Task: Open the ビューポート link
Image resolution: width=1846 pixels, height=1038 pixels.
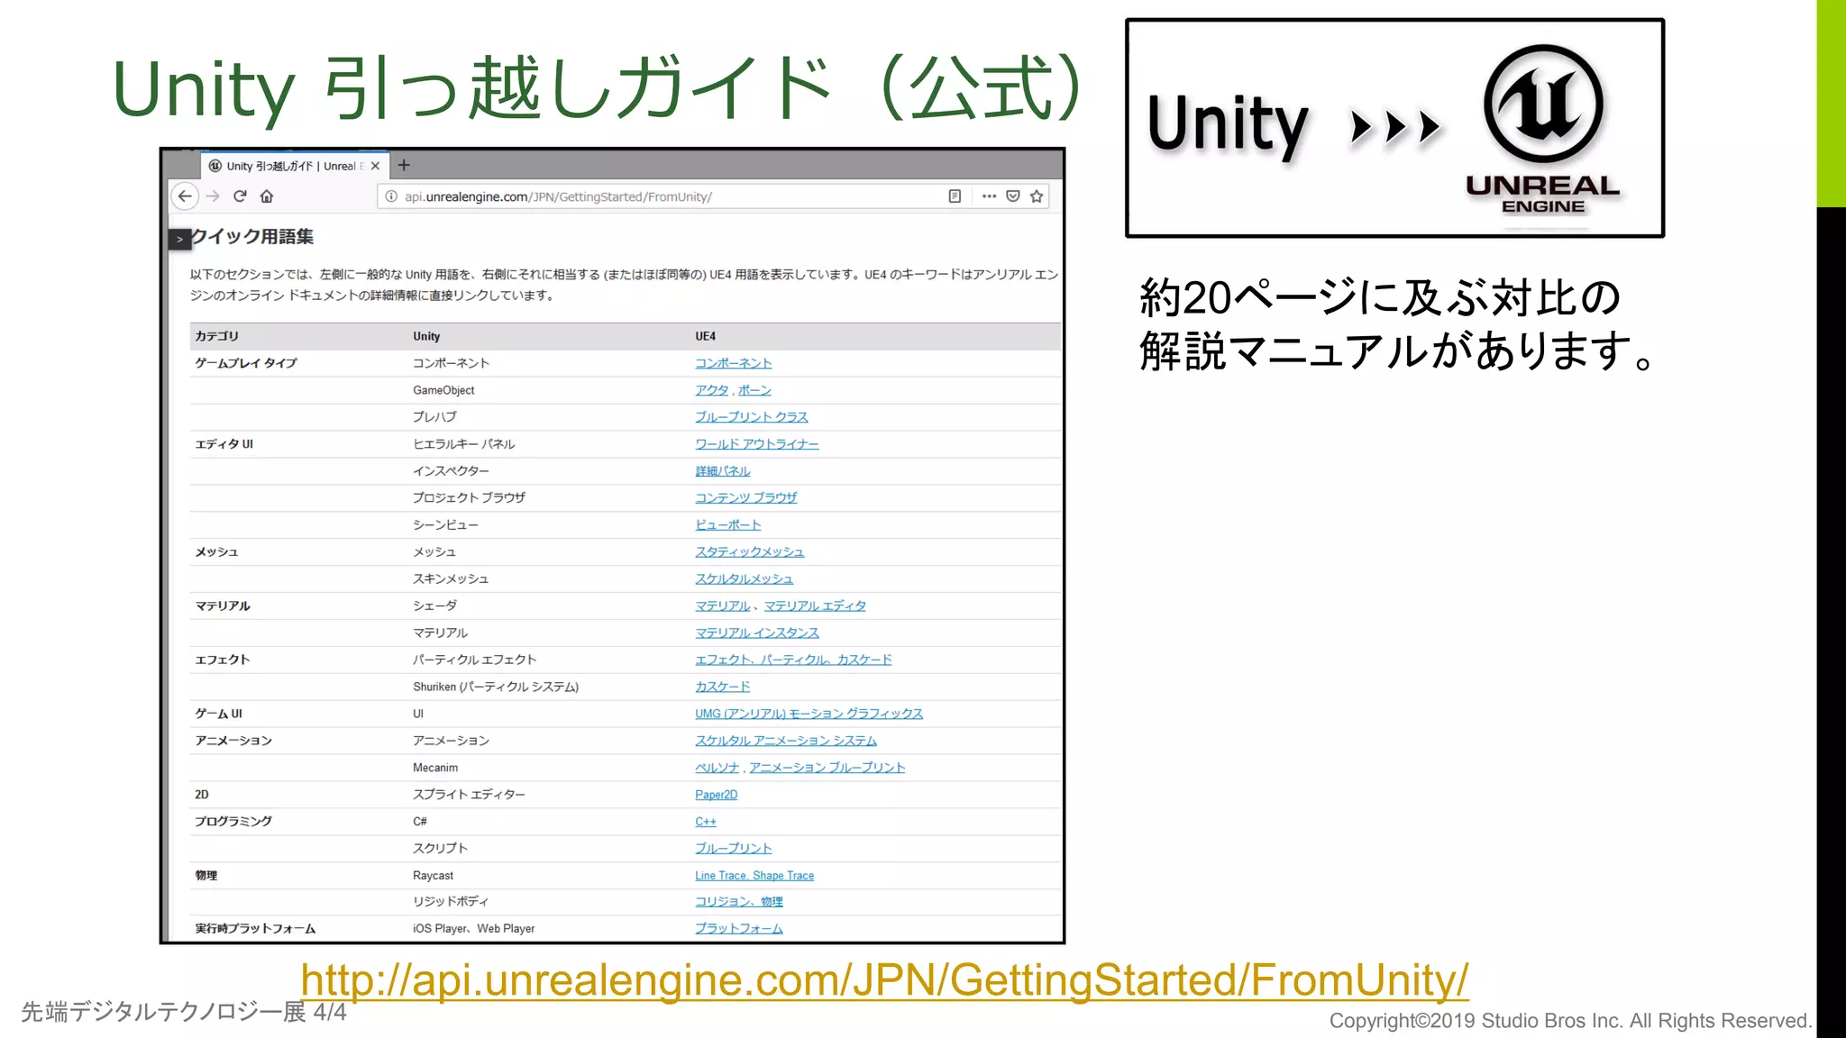Action: [x=727, y=524]
